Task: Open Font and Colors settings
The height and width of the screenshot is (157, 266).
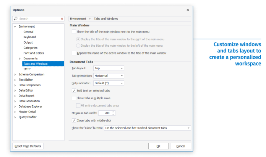Action: tap(34, 53)
